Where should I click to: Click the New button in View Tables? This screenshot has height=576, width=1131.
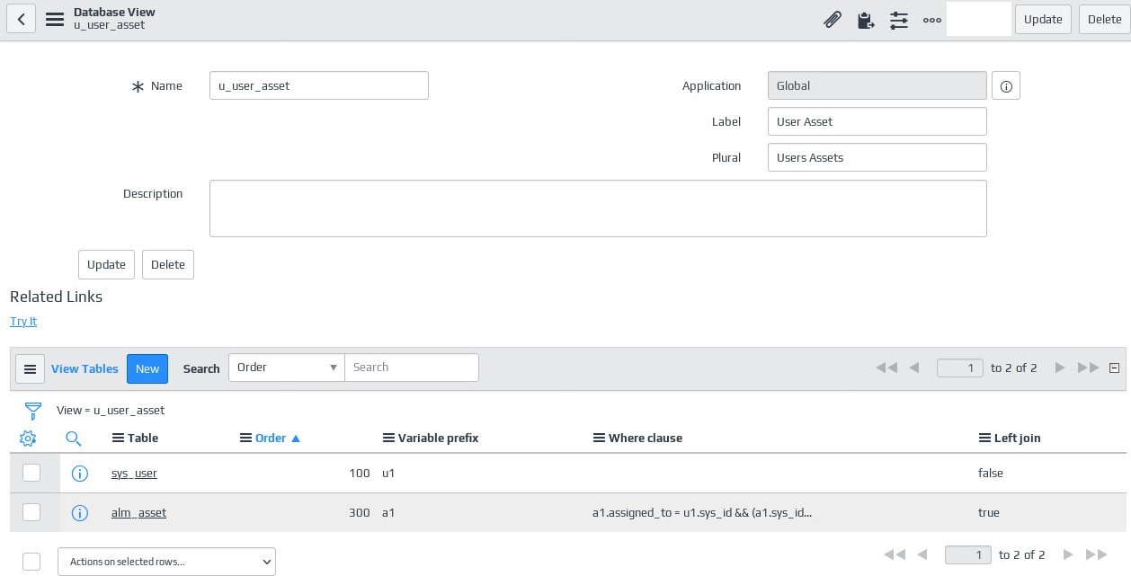point(147,368)
